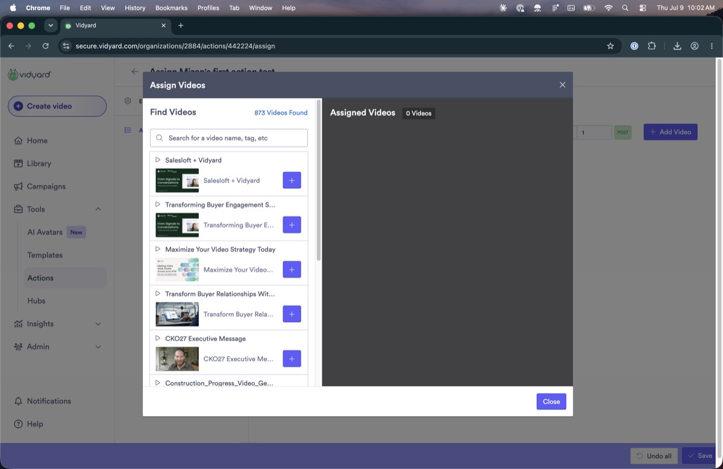Click the Close button in the dialog
The height and width of the screenshot is (469, 723).
(551, 402)
